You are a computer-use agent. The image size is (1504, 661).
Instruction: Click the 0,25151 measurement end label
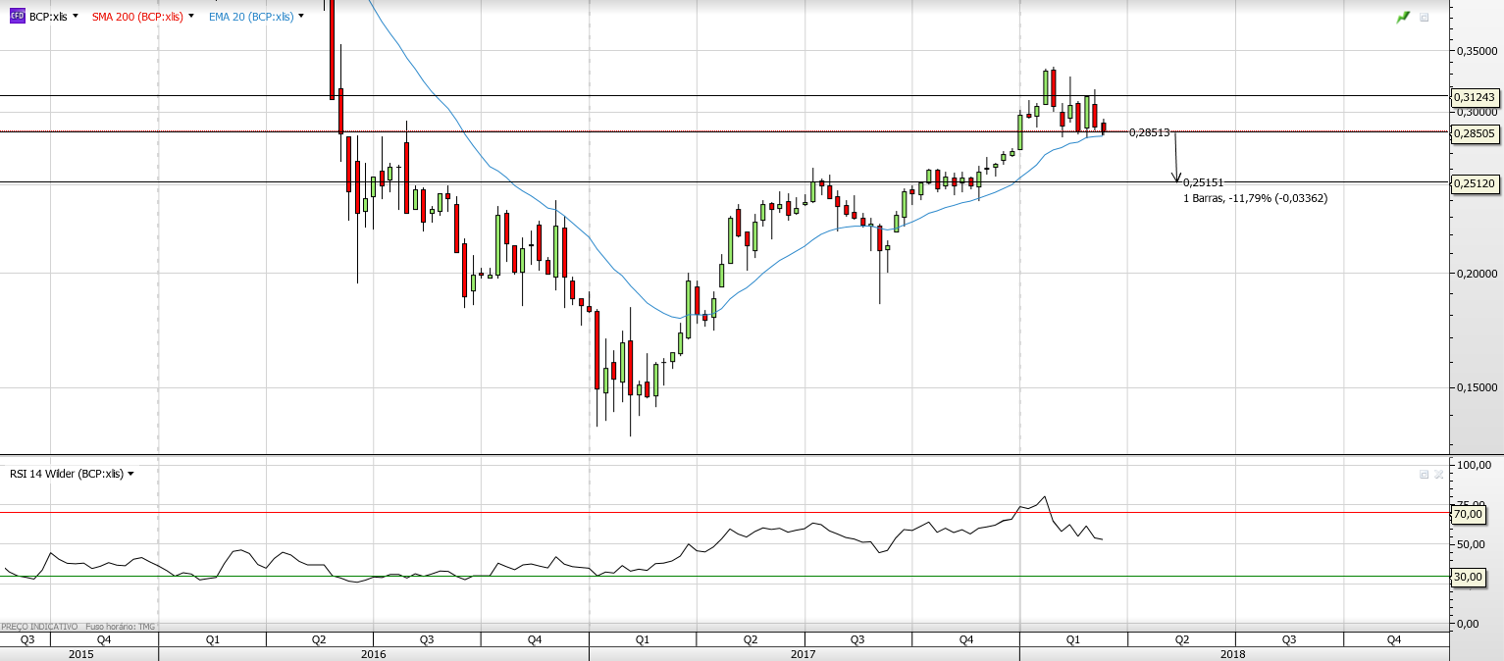pyautogui.click(x=1203, y=182)
